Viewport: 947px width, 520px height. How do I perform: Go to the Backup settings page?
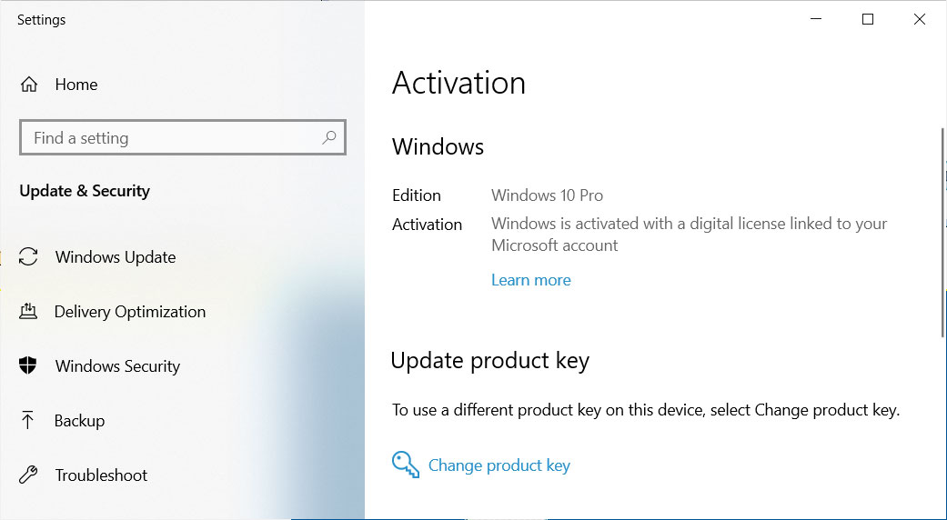tap(79, 421)
